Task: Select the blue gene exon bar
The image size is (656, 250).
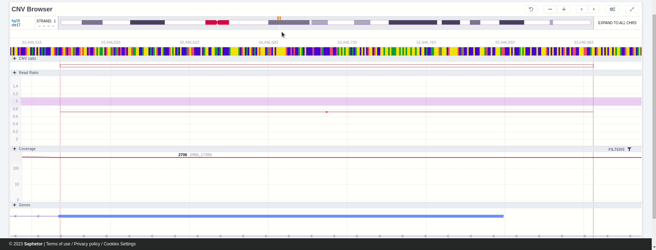Action: point(281,216)
